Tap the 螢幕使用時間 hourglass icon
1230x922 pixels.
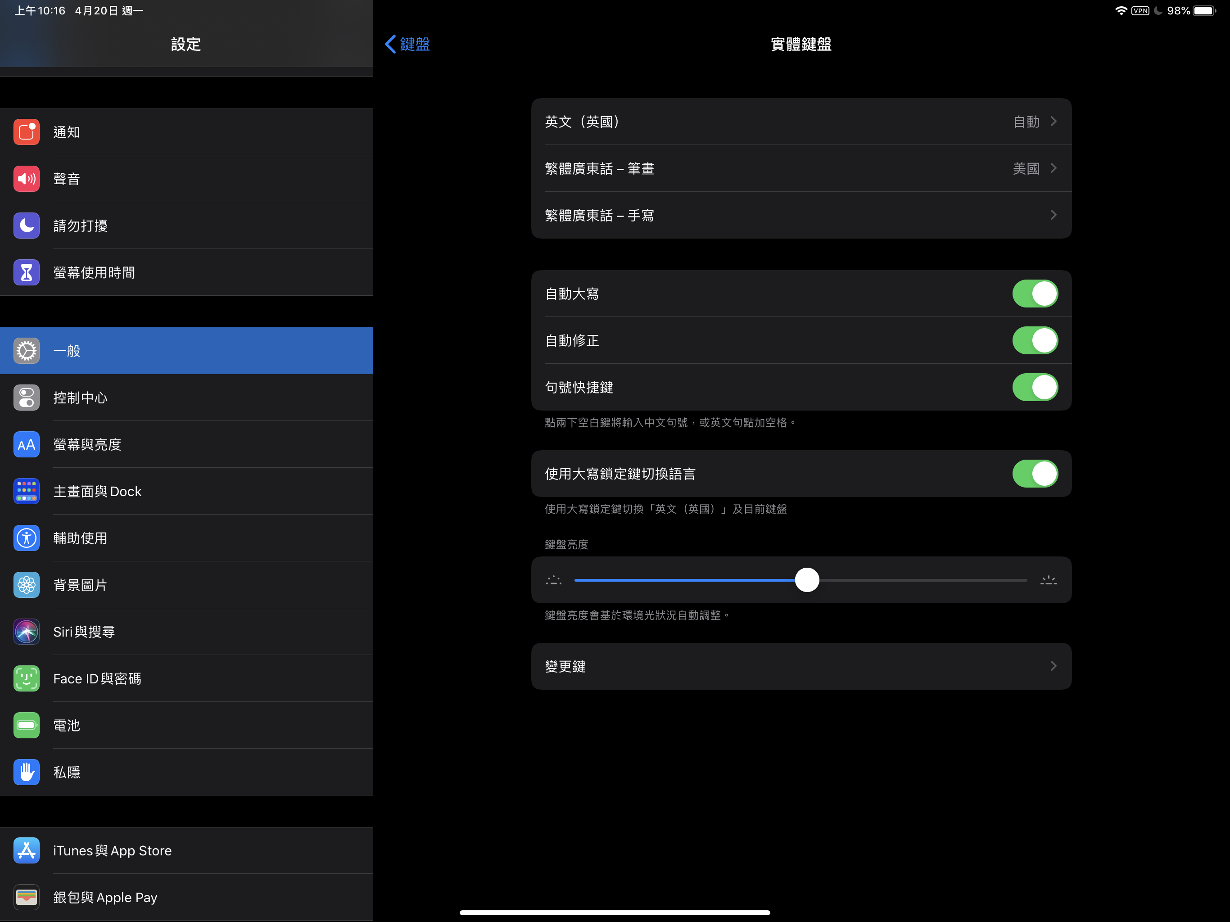tap(26, 272)
